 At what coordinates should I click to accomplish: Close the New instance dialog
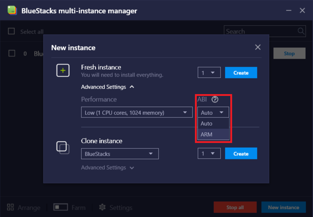258,47
